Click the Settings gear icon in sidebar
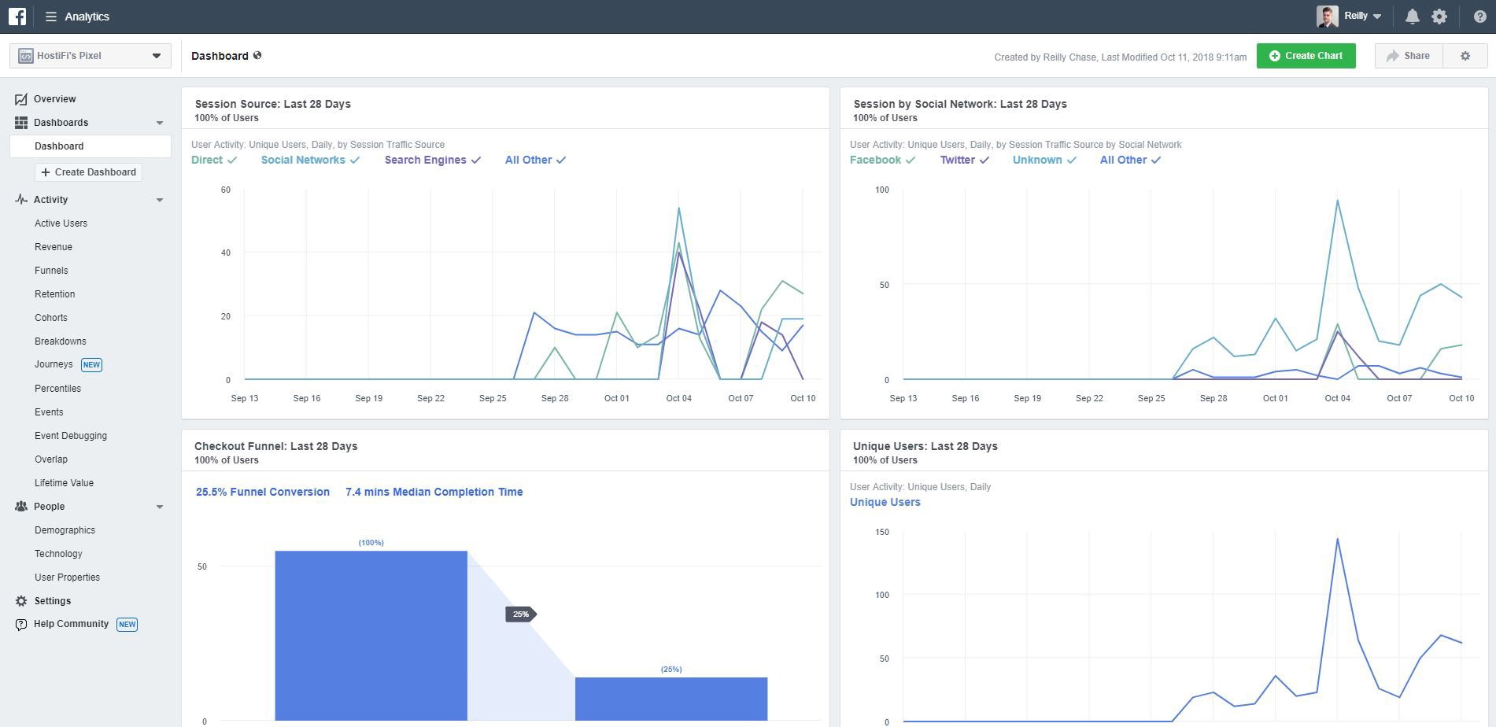The image size is (1496, 727). pos(21,601)
